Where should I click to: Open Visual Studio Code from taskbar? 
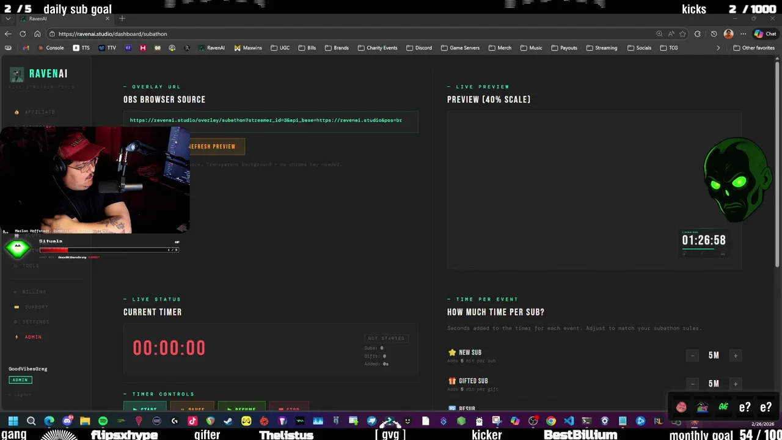point(569,421)
